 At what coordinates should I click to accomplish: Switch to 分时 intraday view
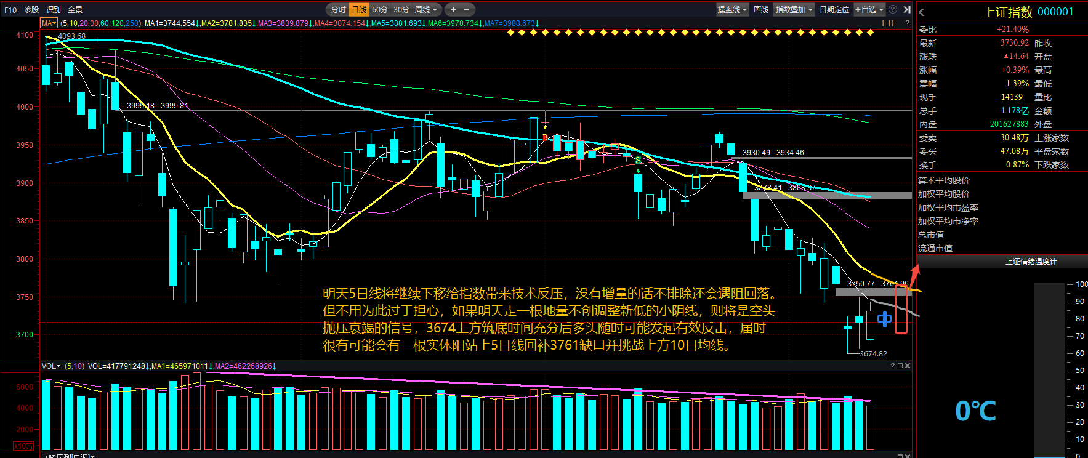click(x=339, y=9)
